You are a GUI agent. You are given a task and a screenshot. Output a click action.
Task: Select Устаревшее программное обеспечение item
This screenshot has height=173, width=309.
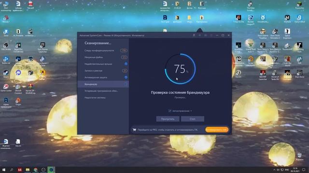(x=103, y=91)
